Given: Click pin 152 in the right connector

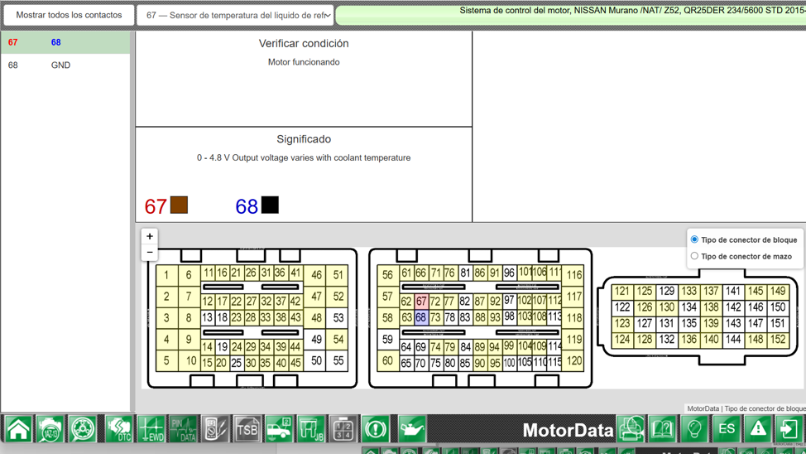Looking at the screenshot, I should tap(777, 340).
